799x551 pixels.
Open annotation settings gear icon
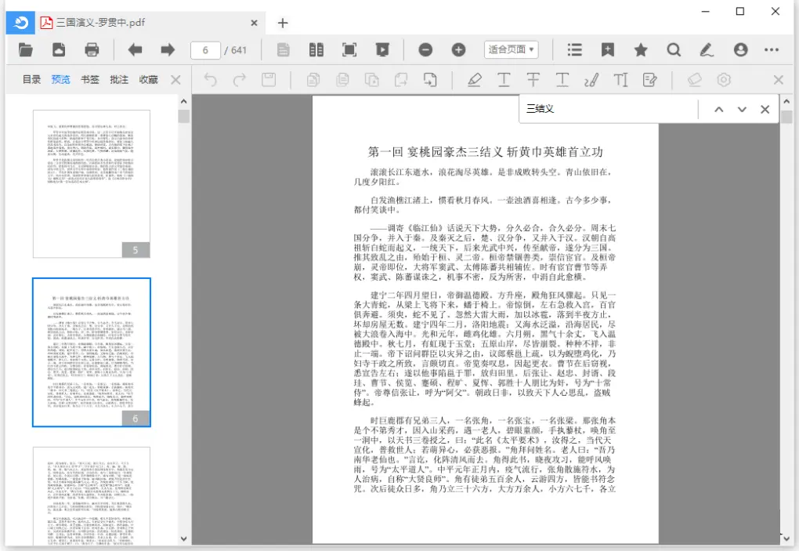(x=724, y=79)
